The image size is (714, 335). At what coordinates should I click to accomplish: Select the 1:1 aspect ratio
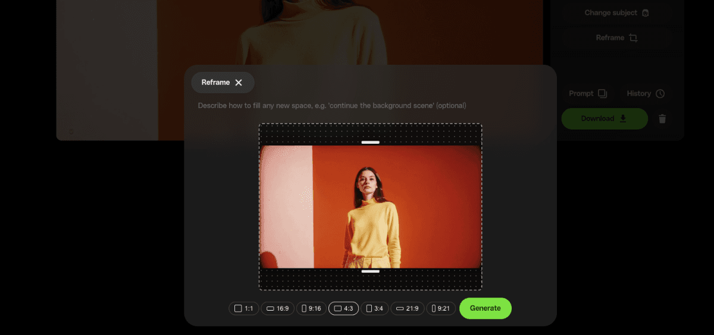coord(244,308)
